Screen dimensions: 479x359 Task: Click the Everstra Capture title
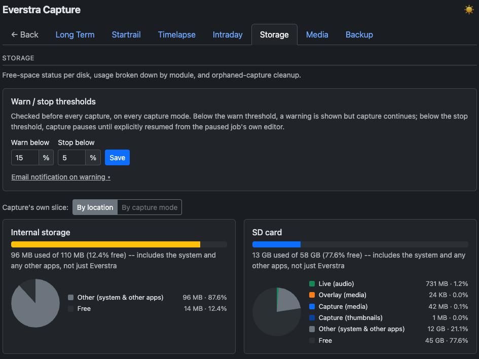pos(42,10)
